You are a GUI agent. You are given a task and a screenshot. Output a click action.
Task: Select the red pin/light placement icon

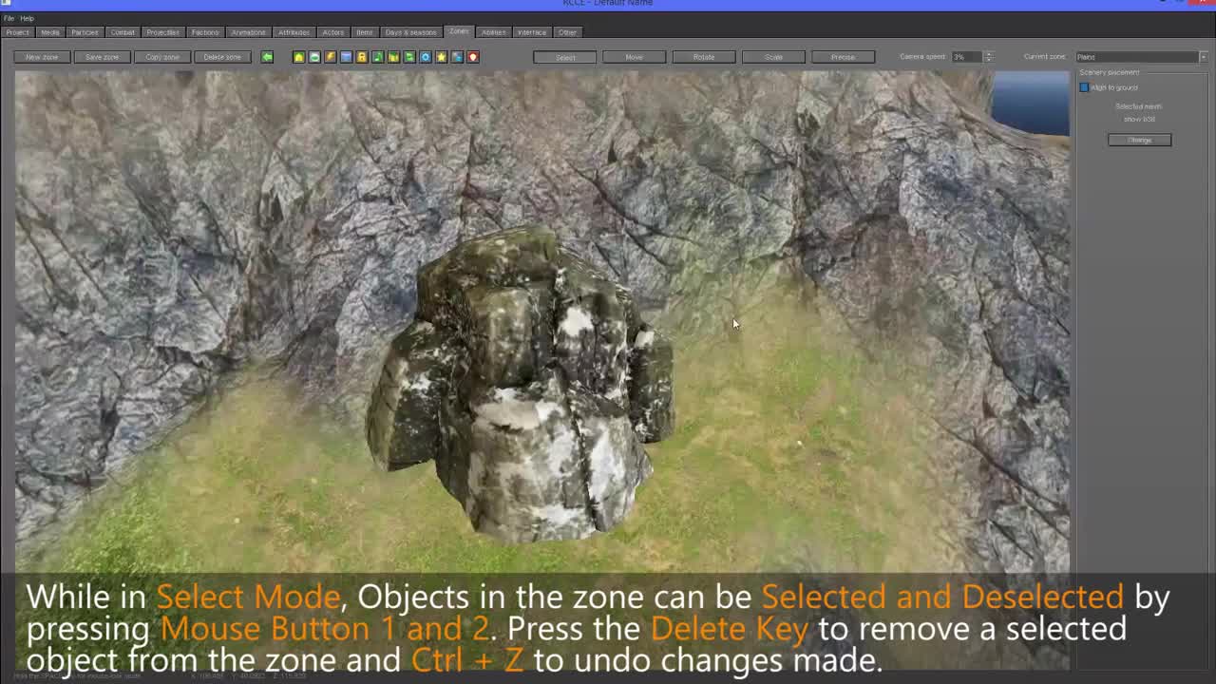pos(473,57)
